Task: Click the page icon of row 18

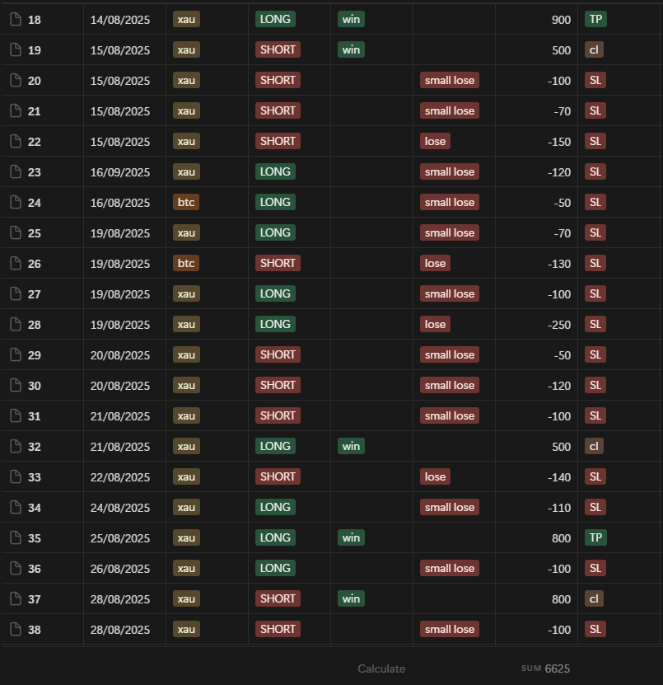Action: click(15, 19)
